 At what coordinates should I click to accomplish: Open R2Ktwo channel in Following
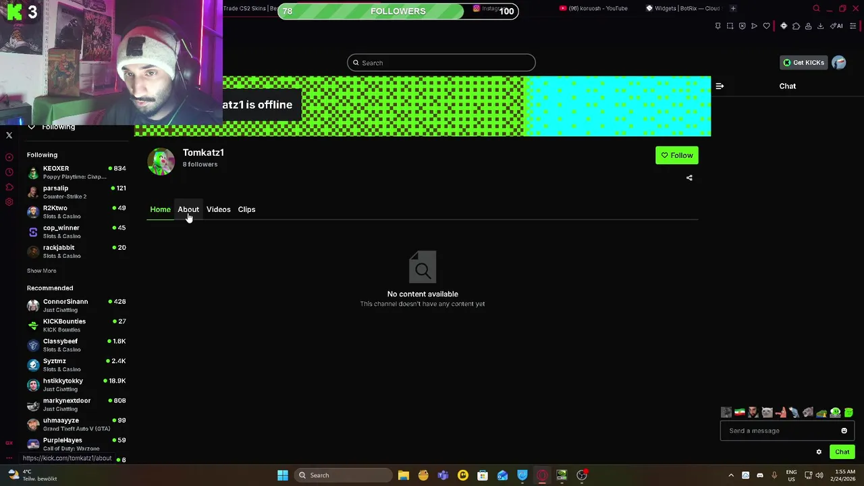(76, 212)
